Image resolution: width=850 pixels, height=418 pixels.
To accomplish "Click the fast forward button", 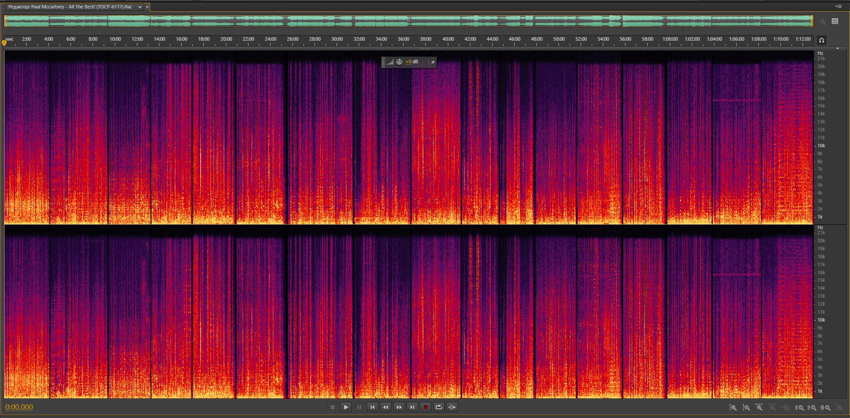I will [399, 407].
